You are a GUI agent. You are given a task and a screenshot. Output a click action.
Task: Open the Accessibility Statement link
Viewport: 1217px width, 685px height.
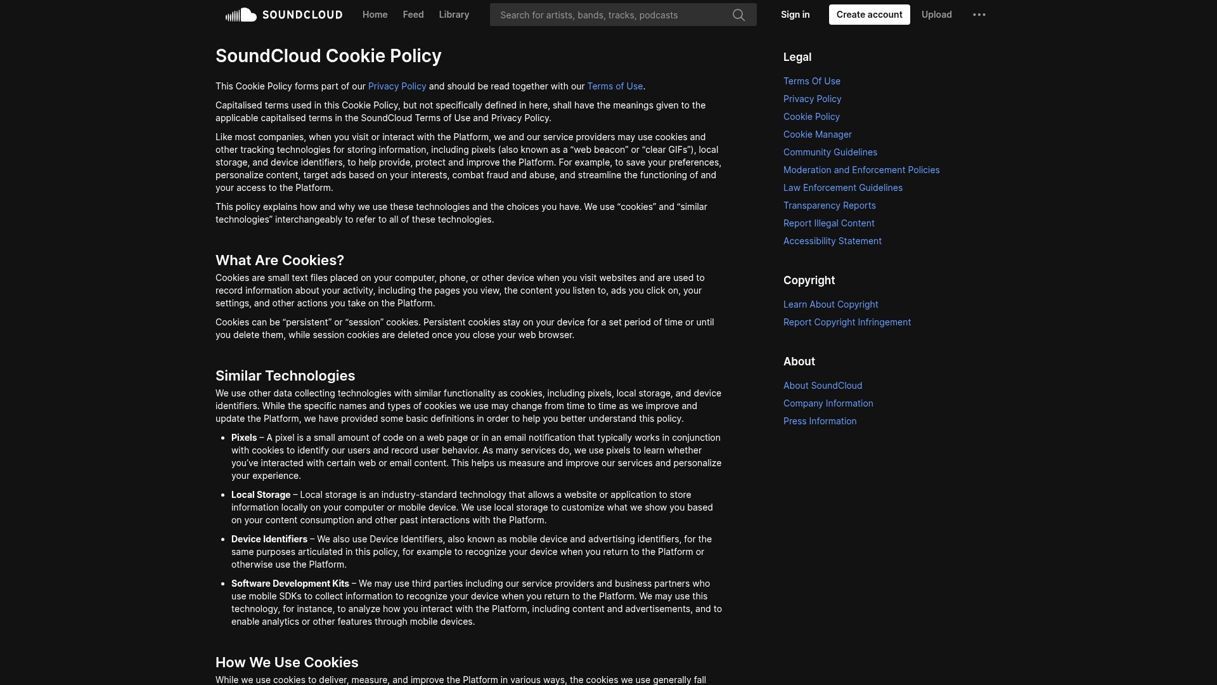point(832,241)
